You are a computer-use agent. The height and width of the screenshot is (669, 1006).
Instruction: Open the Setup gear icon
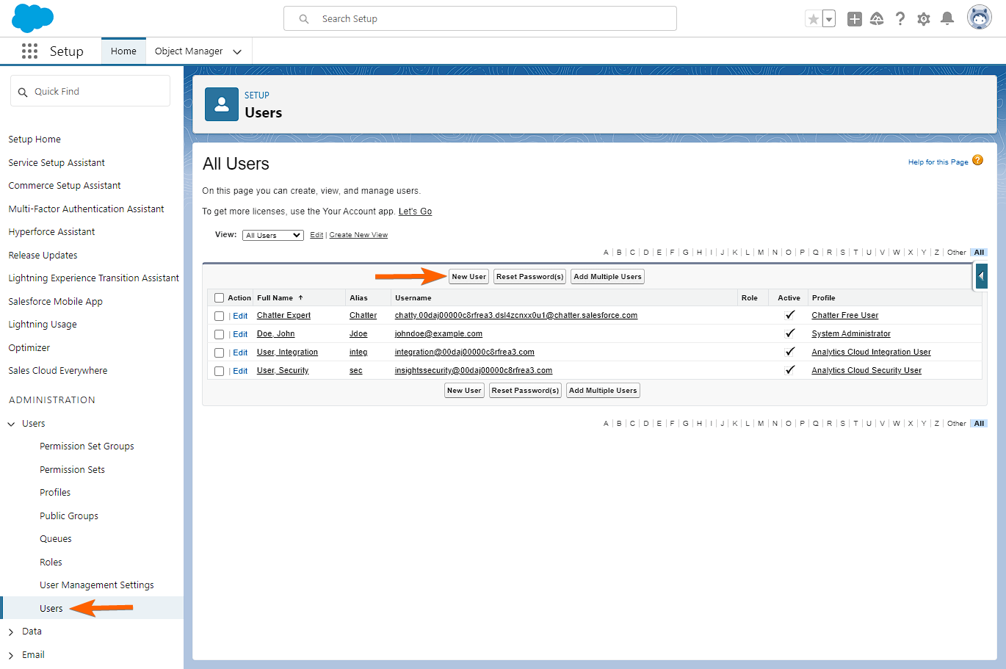[x=924, y=19]
